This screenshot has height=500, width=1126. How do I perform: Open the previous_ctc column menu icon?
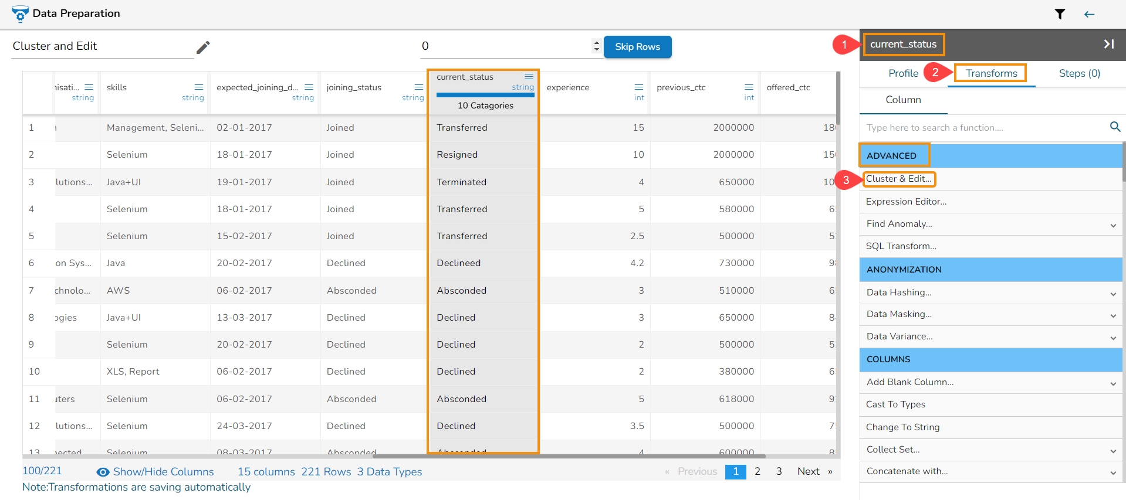[749, 87]
